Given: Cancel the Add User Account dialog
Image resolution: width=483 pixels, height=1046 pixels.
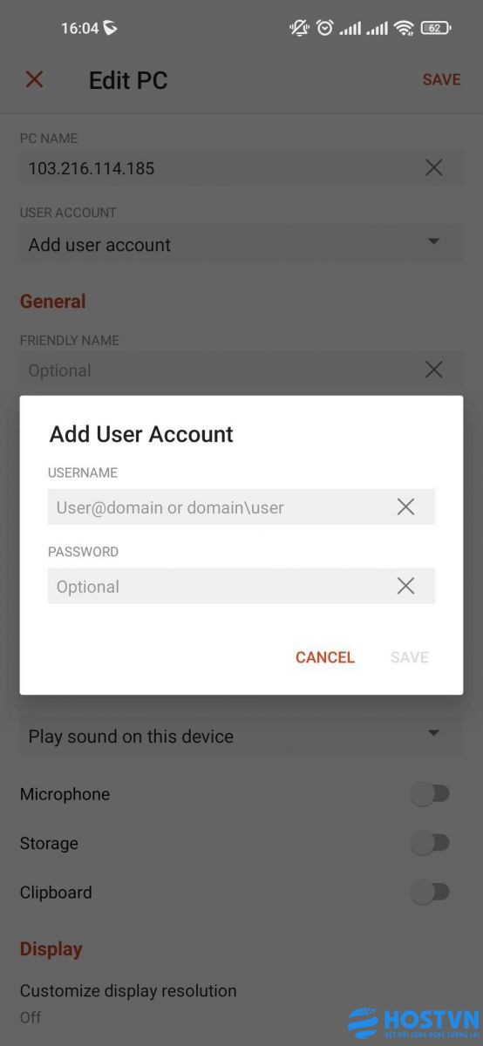Looking at the screenshot, I should 325,657.
